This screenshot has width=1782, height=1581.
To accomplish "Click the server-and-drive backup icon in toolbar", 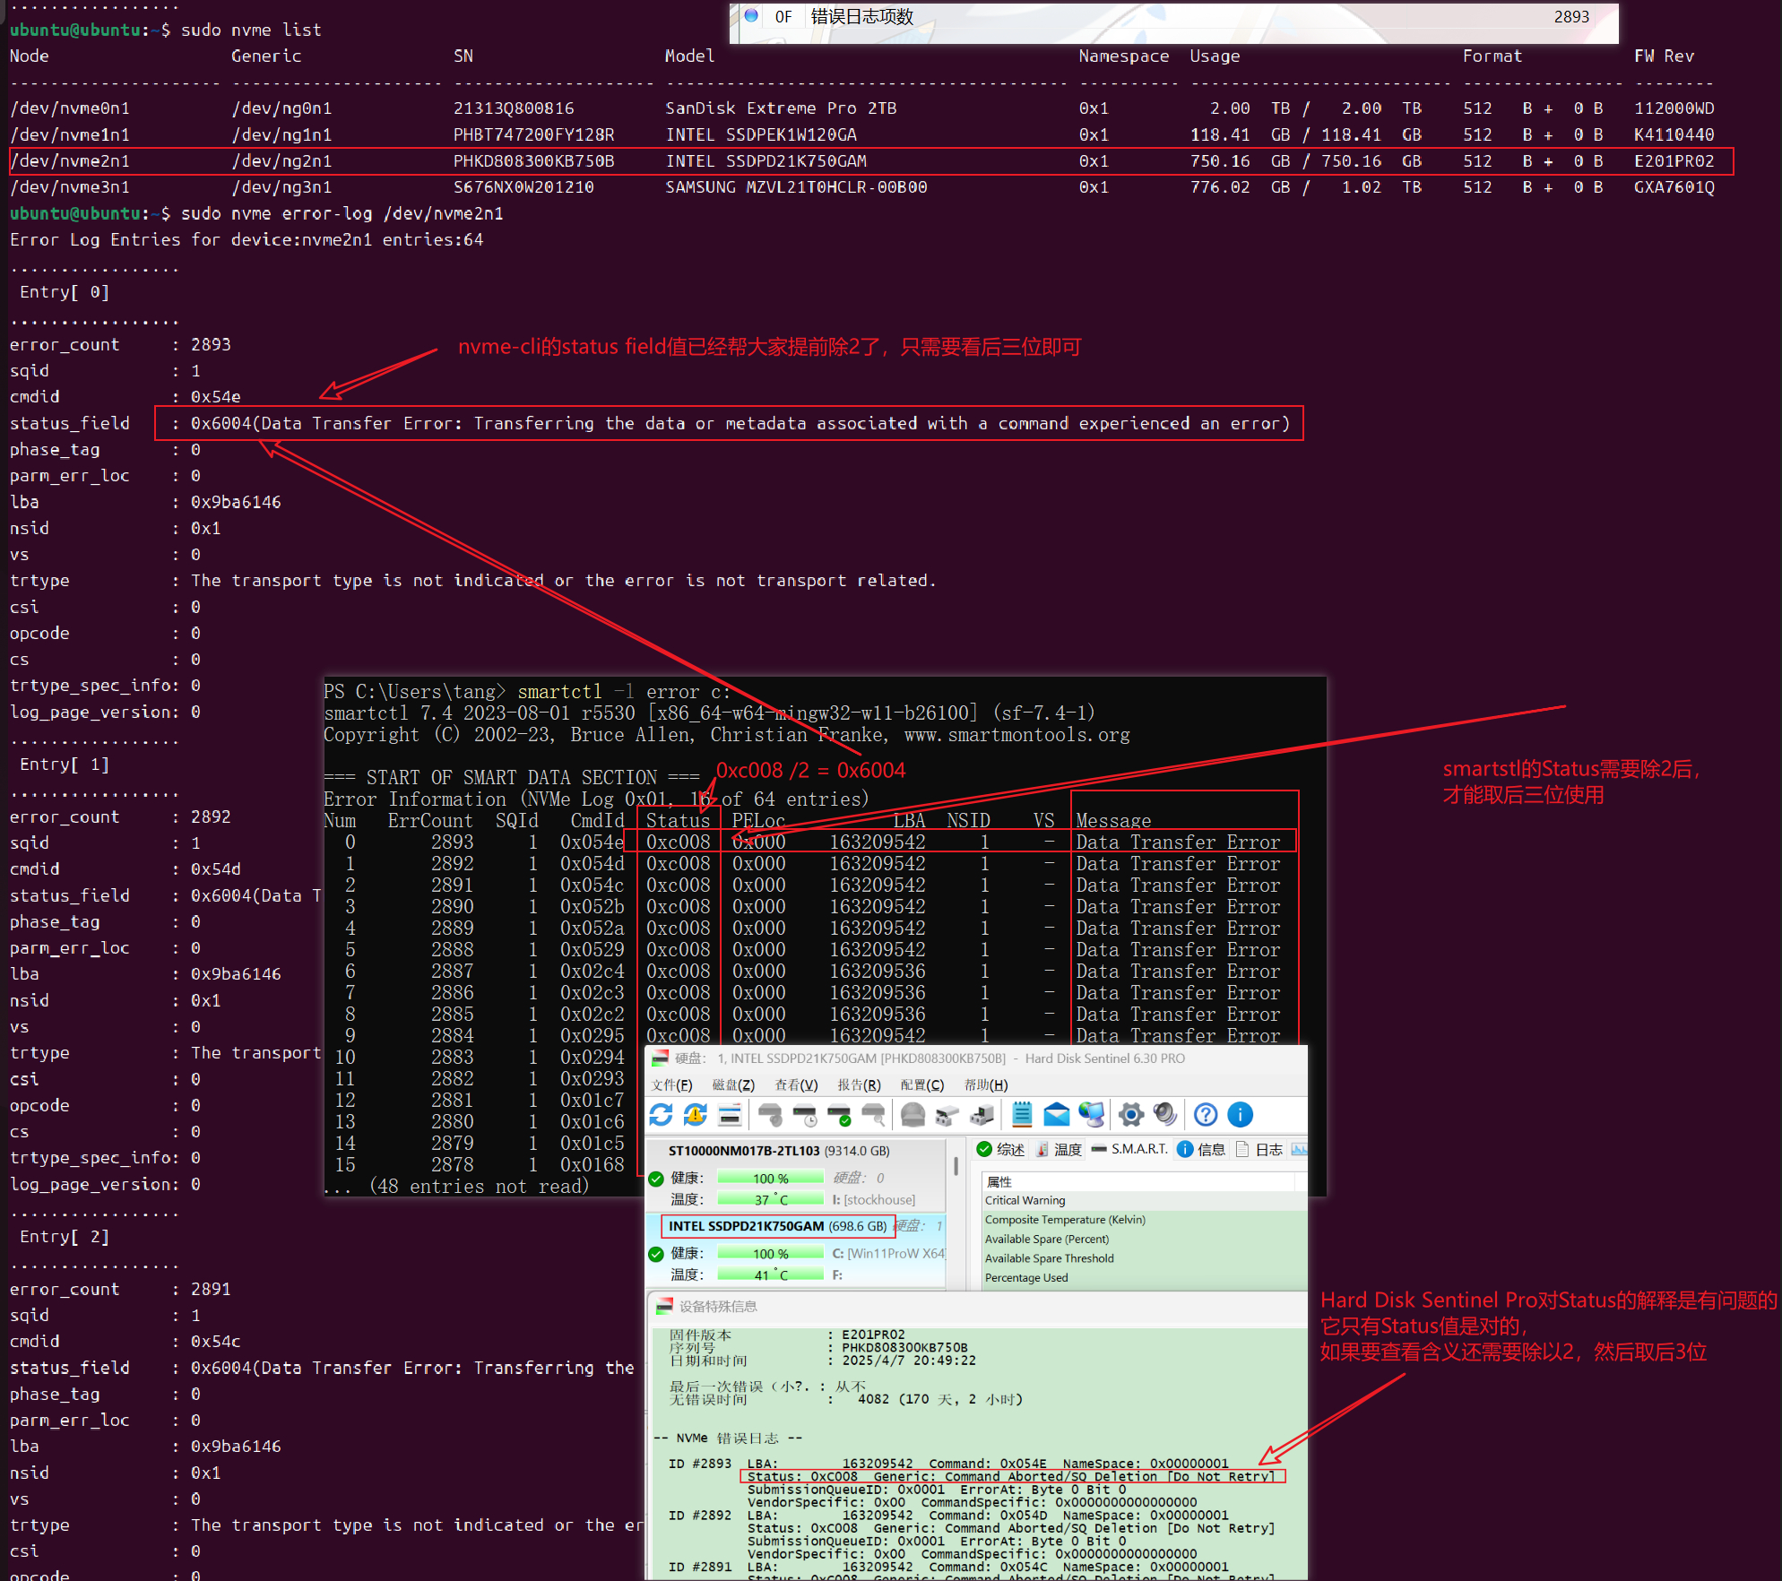I will pyautogui.click(x=982, y=1114).
